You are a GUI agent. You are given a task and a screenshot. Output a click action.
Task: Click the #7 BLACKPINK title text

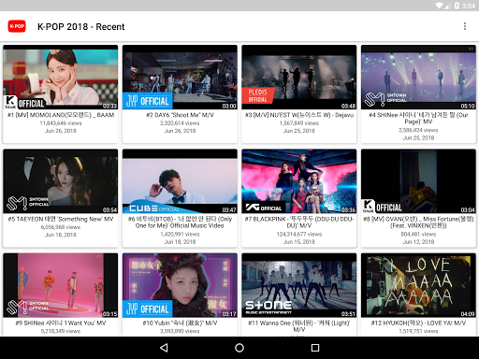click(299, 223)
